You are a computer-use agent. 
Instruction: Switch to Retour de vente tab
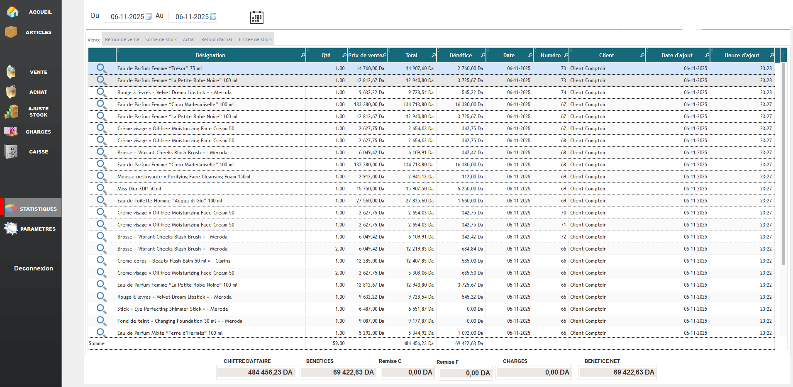(x=122, y=39)
